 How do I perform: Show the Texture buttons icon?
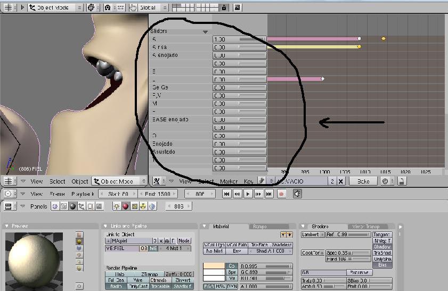134,206
